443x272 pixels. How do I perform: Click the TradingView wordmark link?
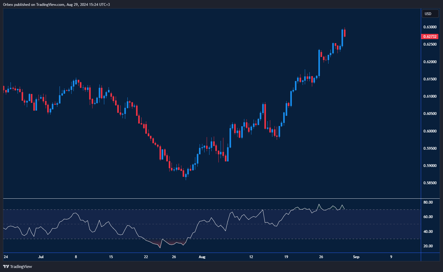[21, 266]
